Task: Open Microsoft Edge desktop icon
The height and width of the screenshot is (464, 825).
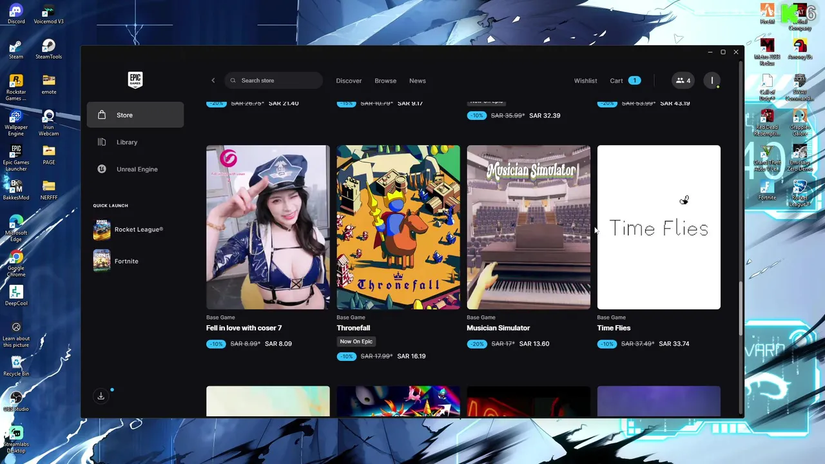Action: pyautogui.click(x=16, y=229)
